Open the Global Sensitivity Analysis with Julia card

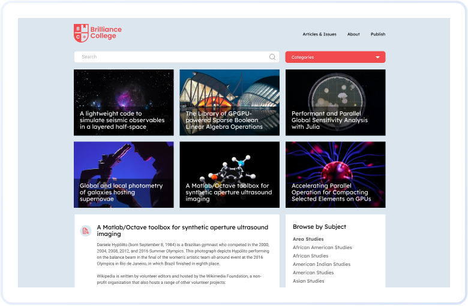click(x=335, y=102)
